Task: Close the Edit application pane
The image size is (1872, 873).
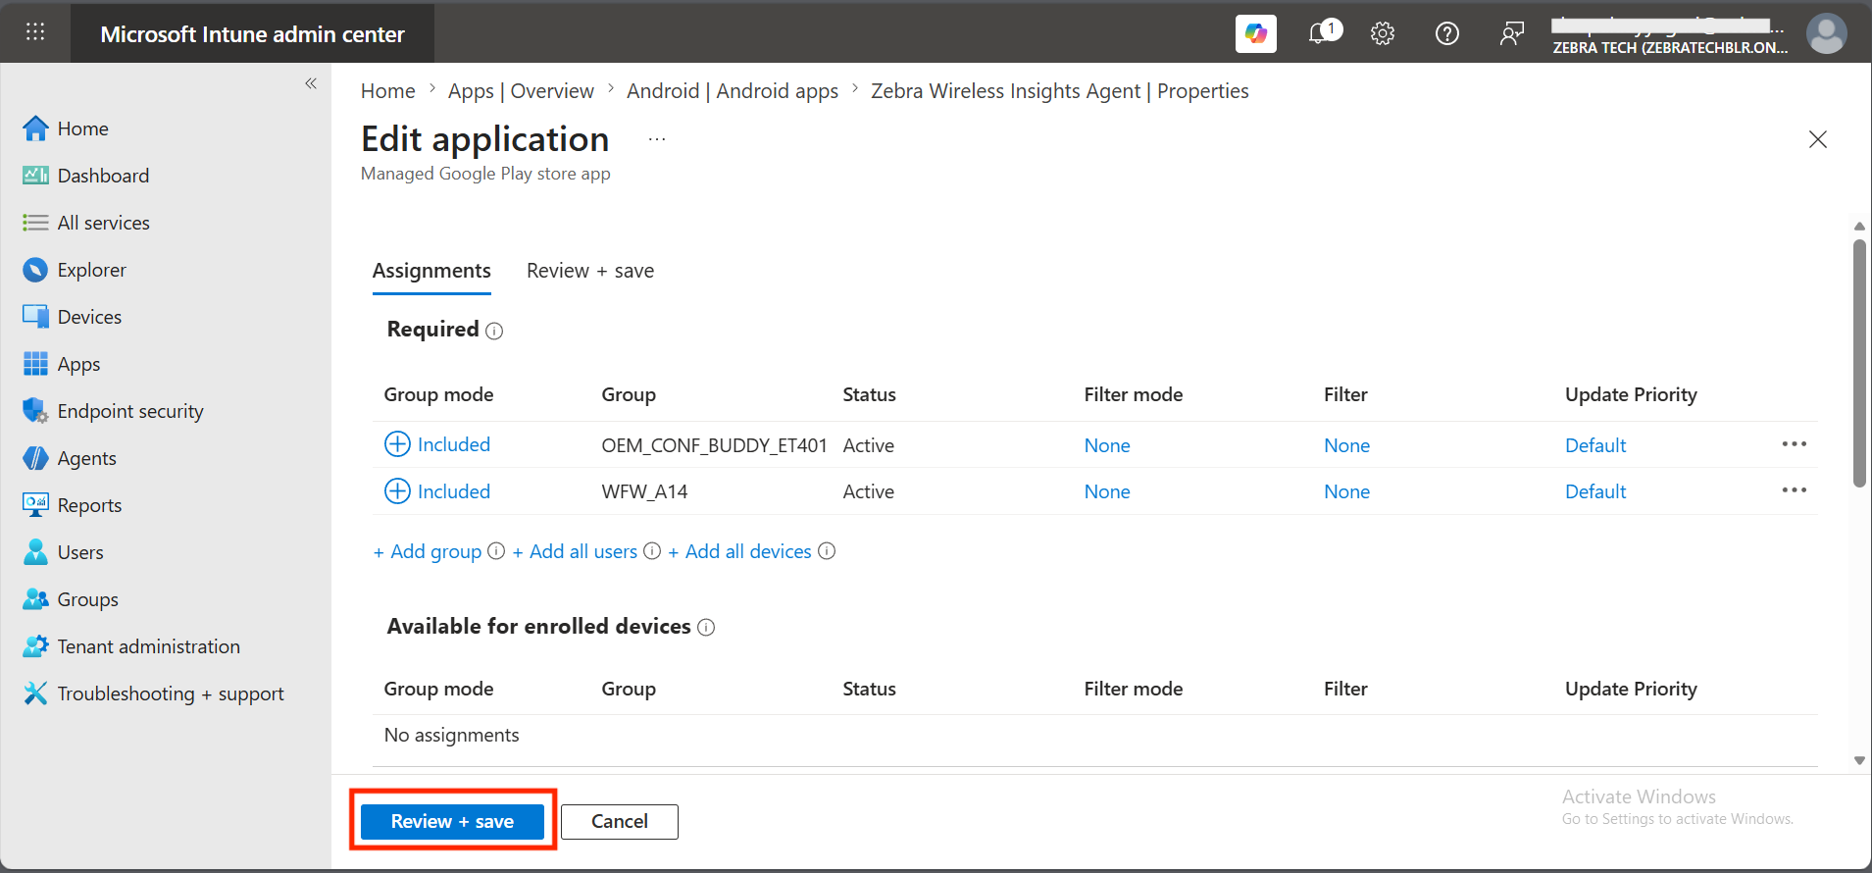Action: [1818, 139]
